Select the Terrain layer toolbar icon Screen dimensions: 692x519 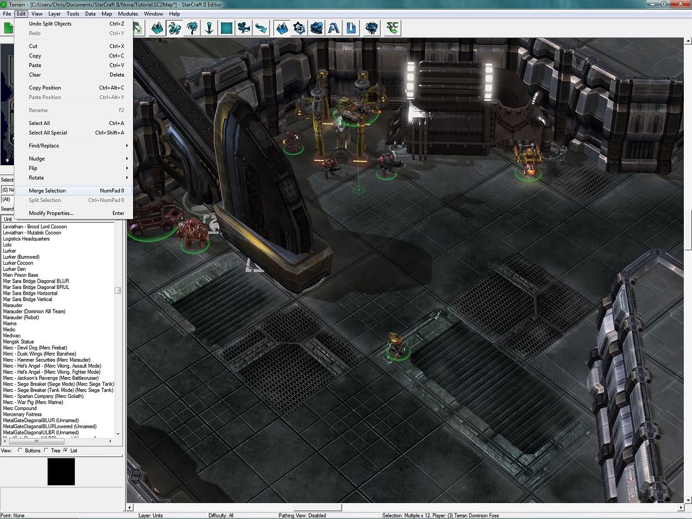[157, 28]
